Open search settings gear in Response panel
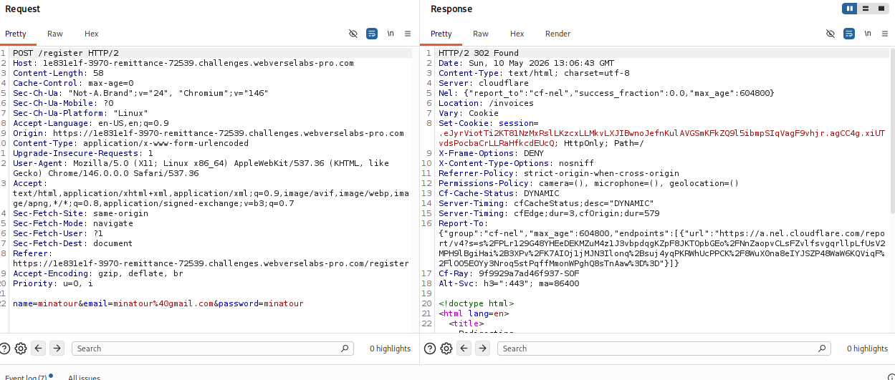 pyautogui.click(x=446, y=349)
